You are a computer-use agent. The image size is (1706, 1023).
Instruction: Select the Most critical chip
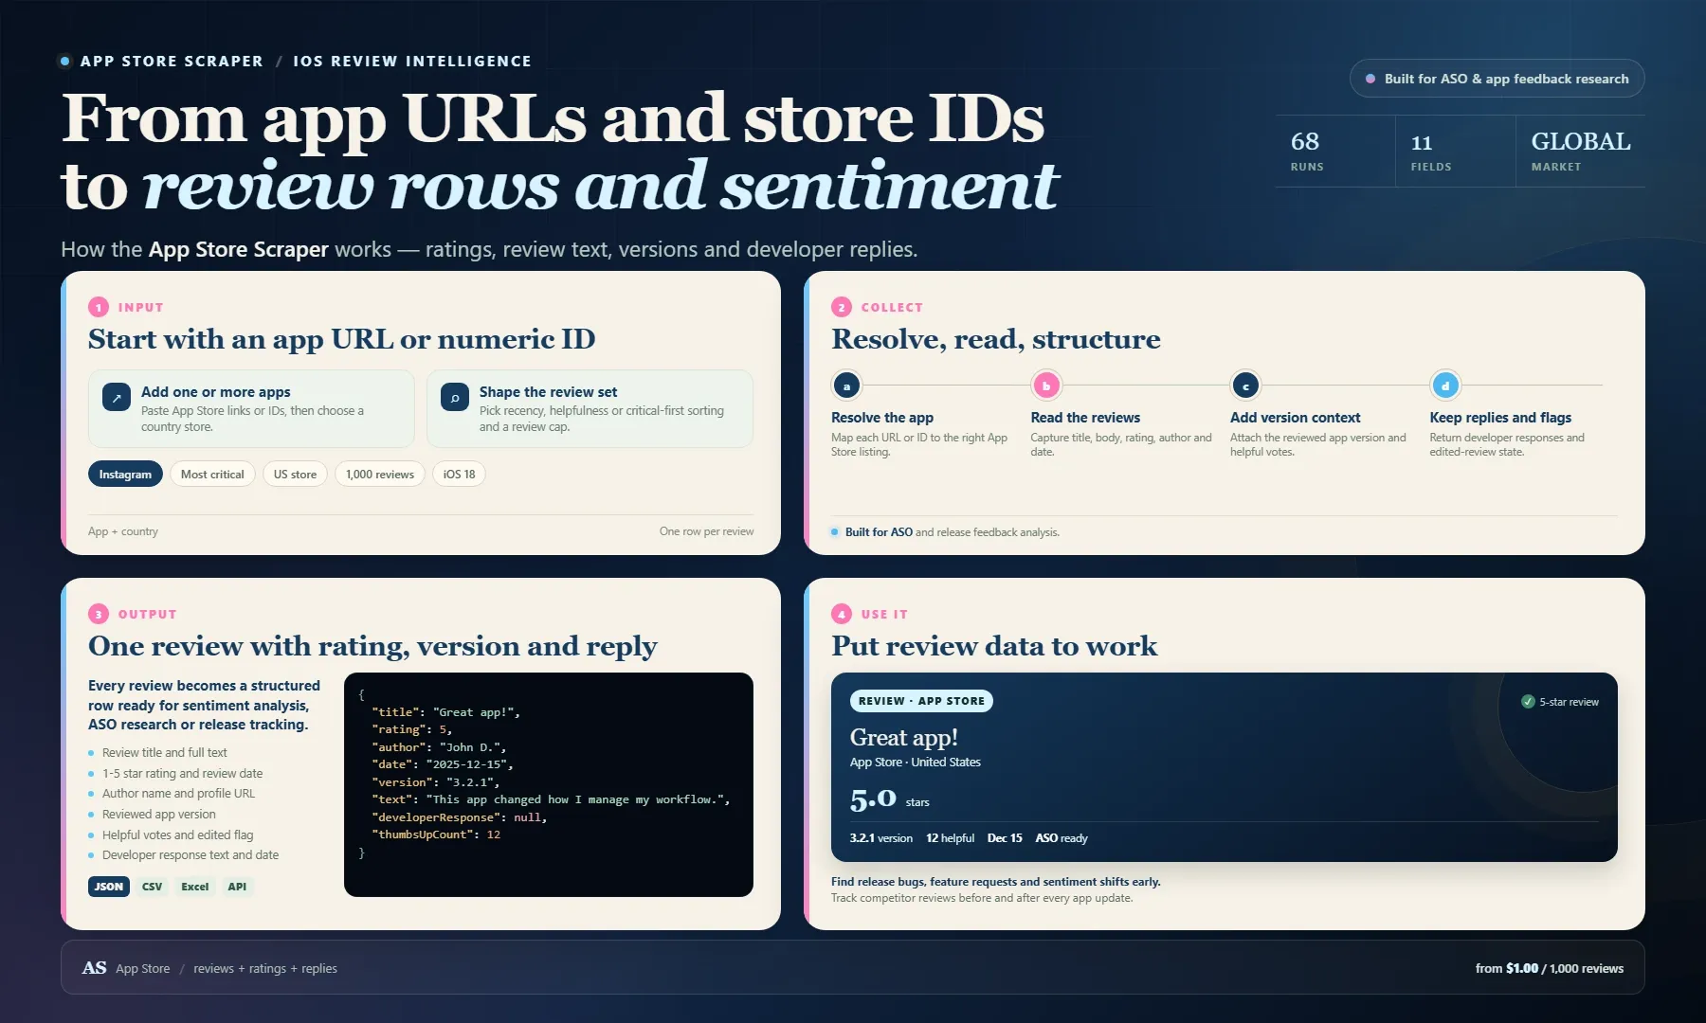[x=212, y=475]
